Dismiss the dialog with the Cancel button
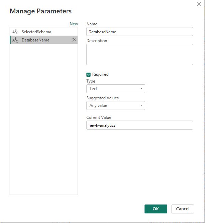Screen dimensions: 205x223 pyautogui.click(x=183, y=209)
